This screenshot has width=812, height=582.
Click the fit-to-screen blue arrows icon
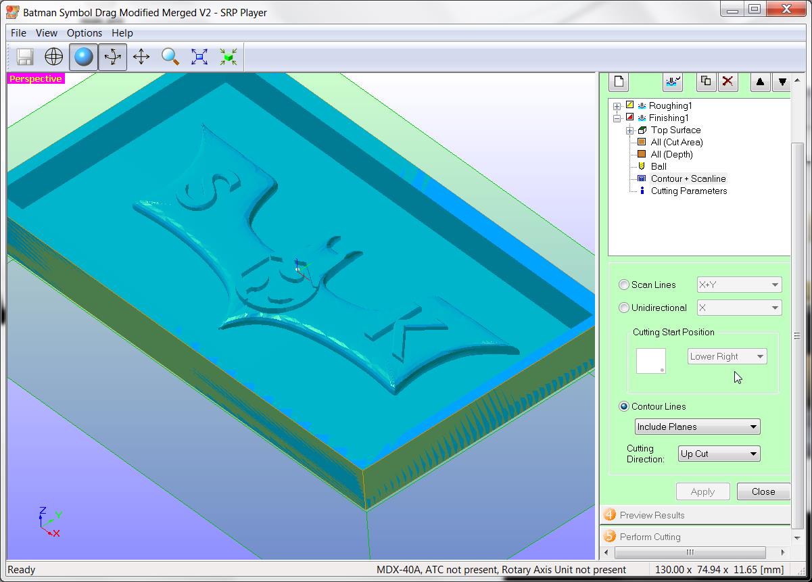click(x=199, y=57)
